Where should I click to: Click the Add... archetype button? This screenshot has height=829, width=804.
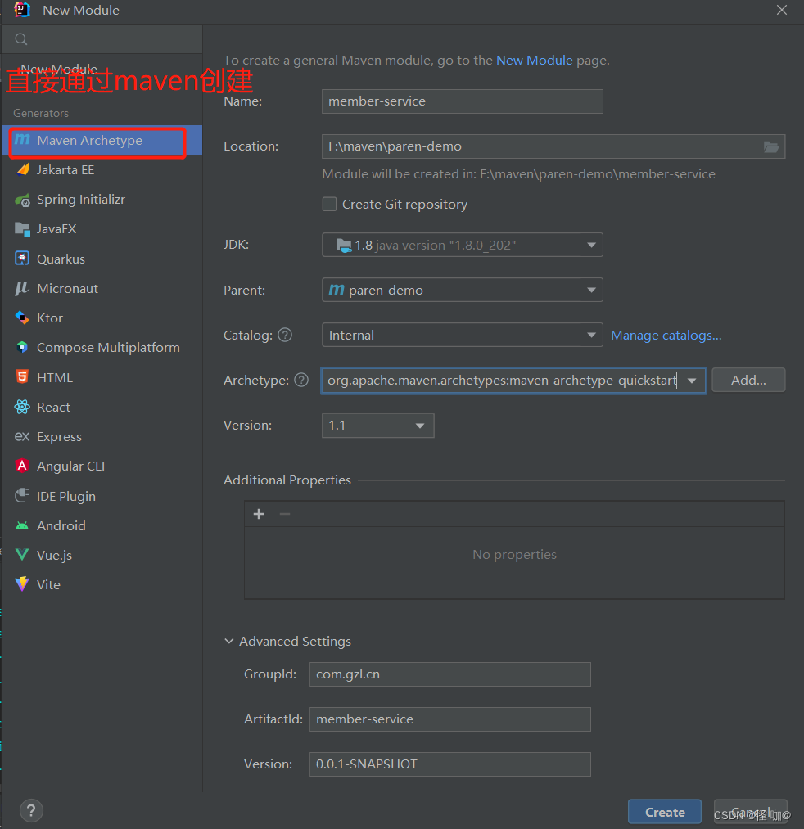point(748,381)
